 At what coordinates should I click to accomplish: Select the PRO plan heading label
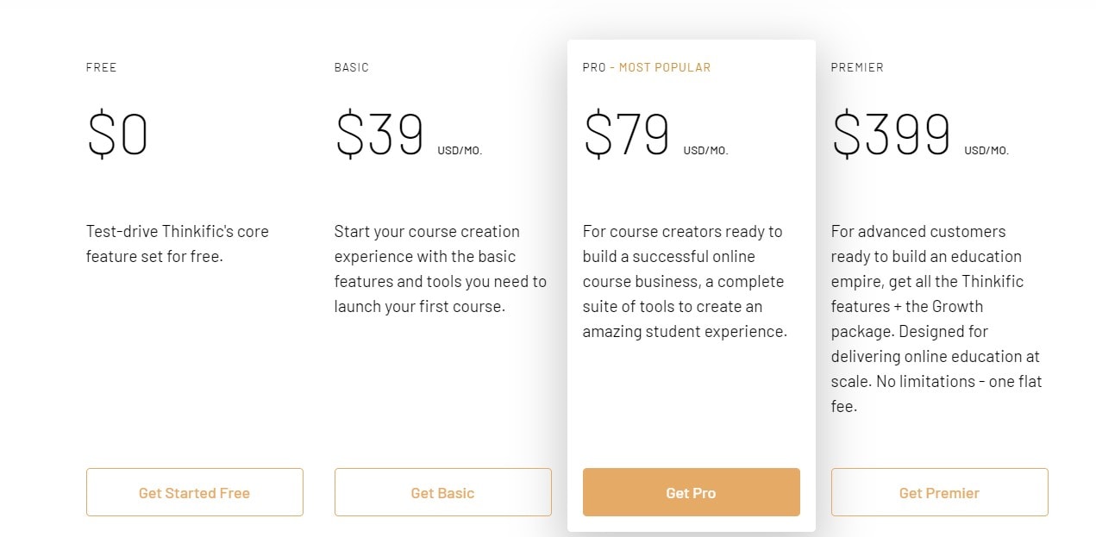594,67
